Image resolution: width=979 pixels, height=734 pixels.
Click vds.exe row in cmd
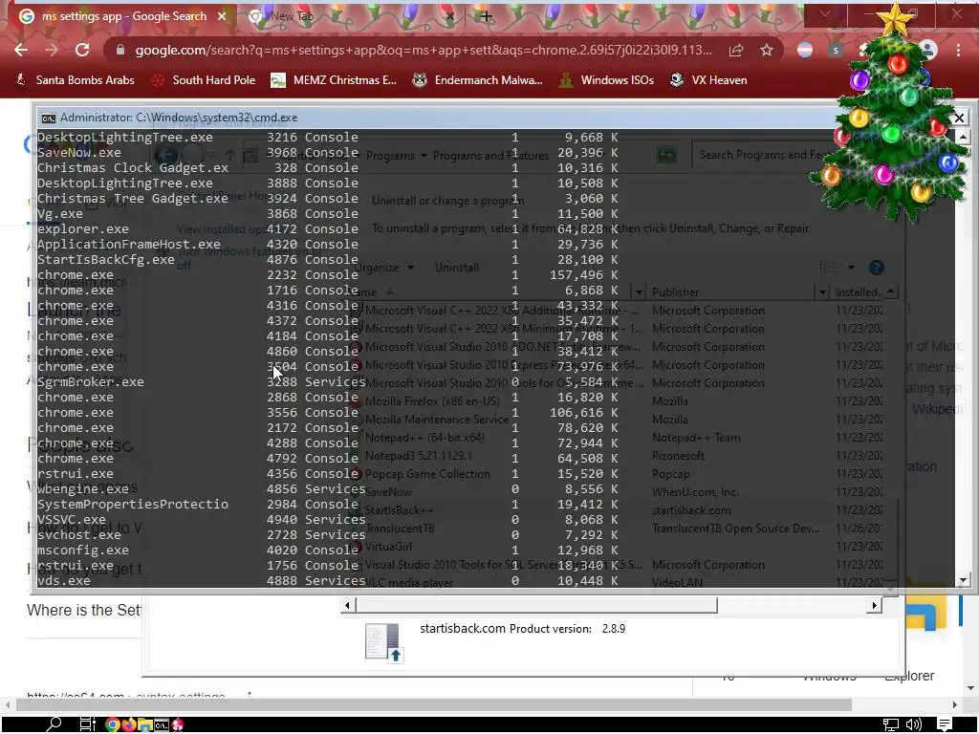click(x=328, y=581)
